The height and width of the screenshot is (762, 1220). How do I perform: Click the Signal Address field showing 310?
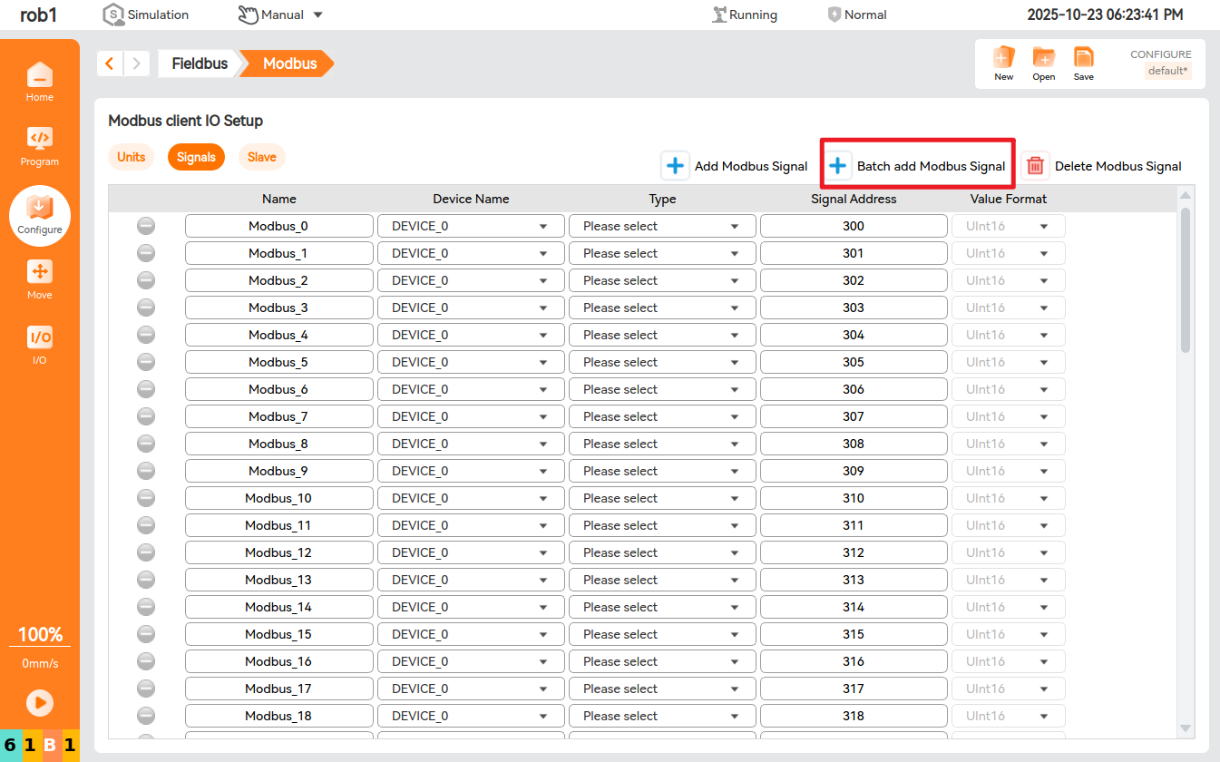point(853,498)
